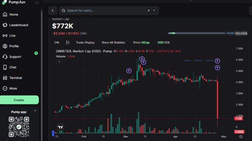
Task: Open the 24h timeframe dropdown
Action: [x=57, y=42]
